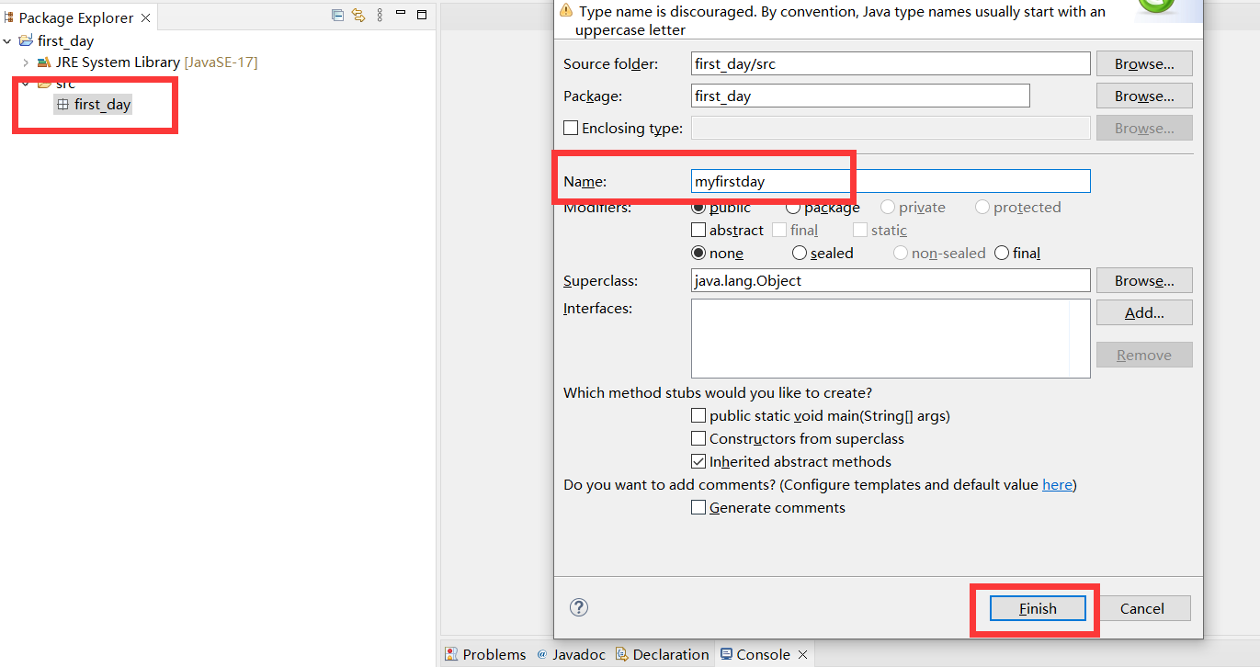1260x667 pixels.
Task: Expand the JRE System Library node
Action: click(26, 62)
